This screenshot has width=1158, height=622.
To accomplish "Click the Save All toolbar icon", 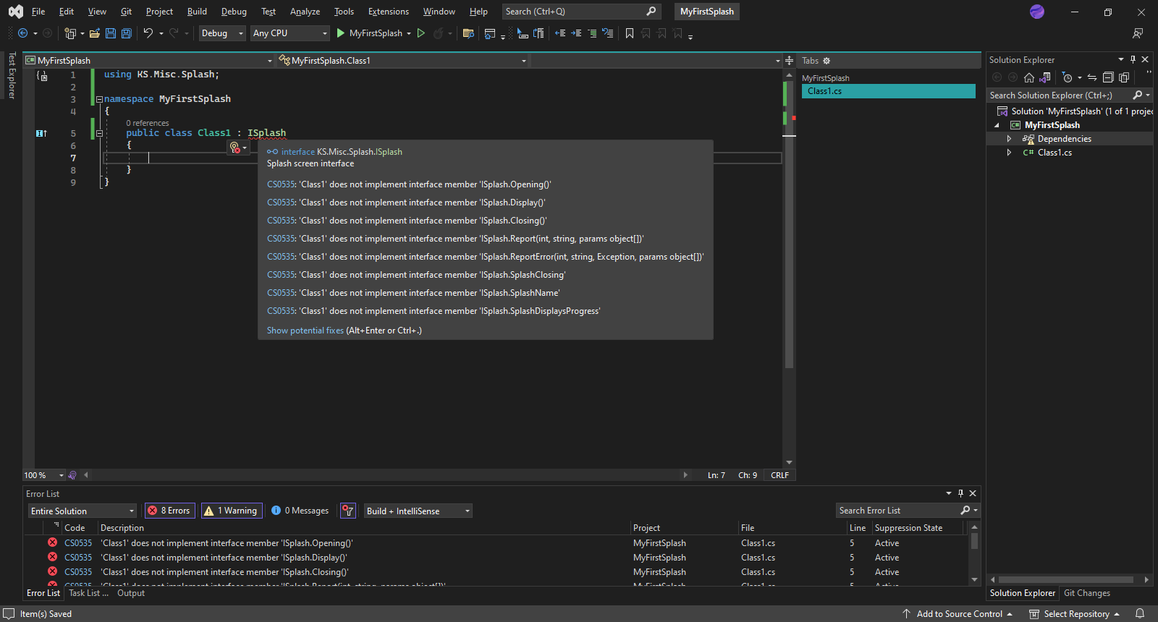I will click(126, 33).
